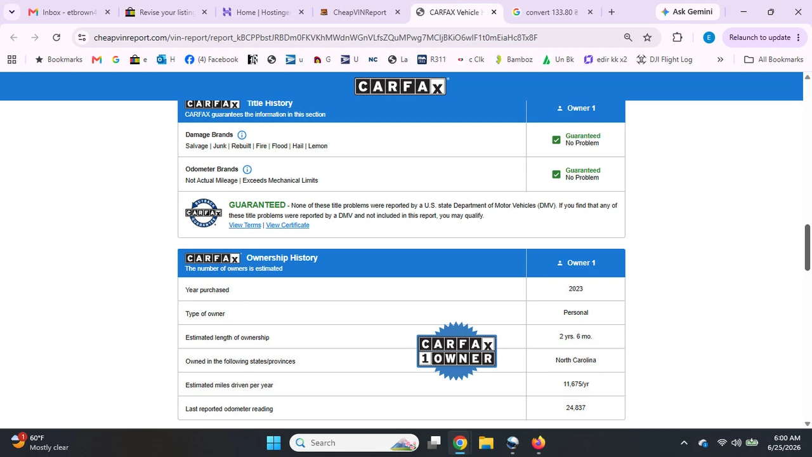Go back using the browser back arrow
This screenshot has height=457, width=812.
coord(14,37)
